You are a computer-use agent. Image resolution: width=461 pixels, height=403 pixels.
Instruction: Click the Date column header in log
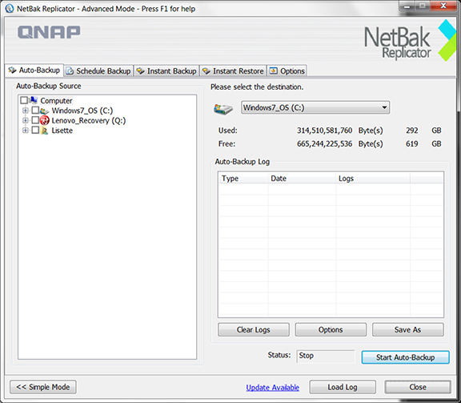click(302, 179)
